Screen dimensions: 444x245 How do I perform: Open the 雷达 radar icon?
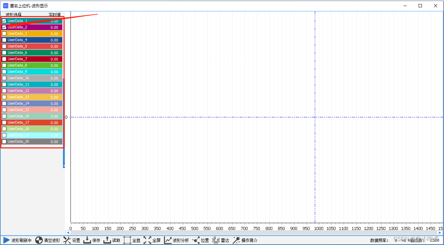(216, 240)
